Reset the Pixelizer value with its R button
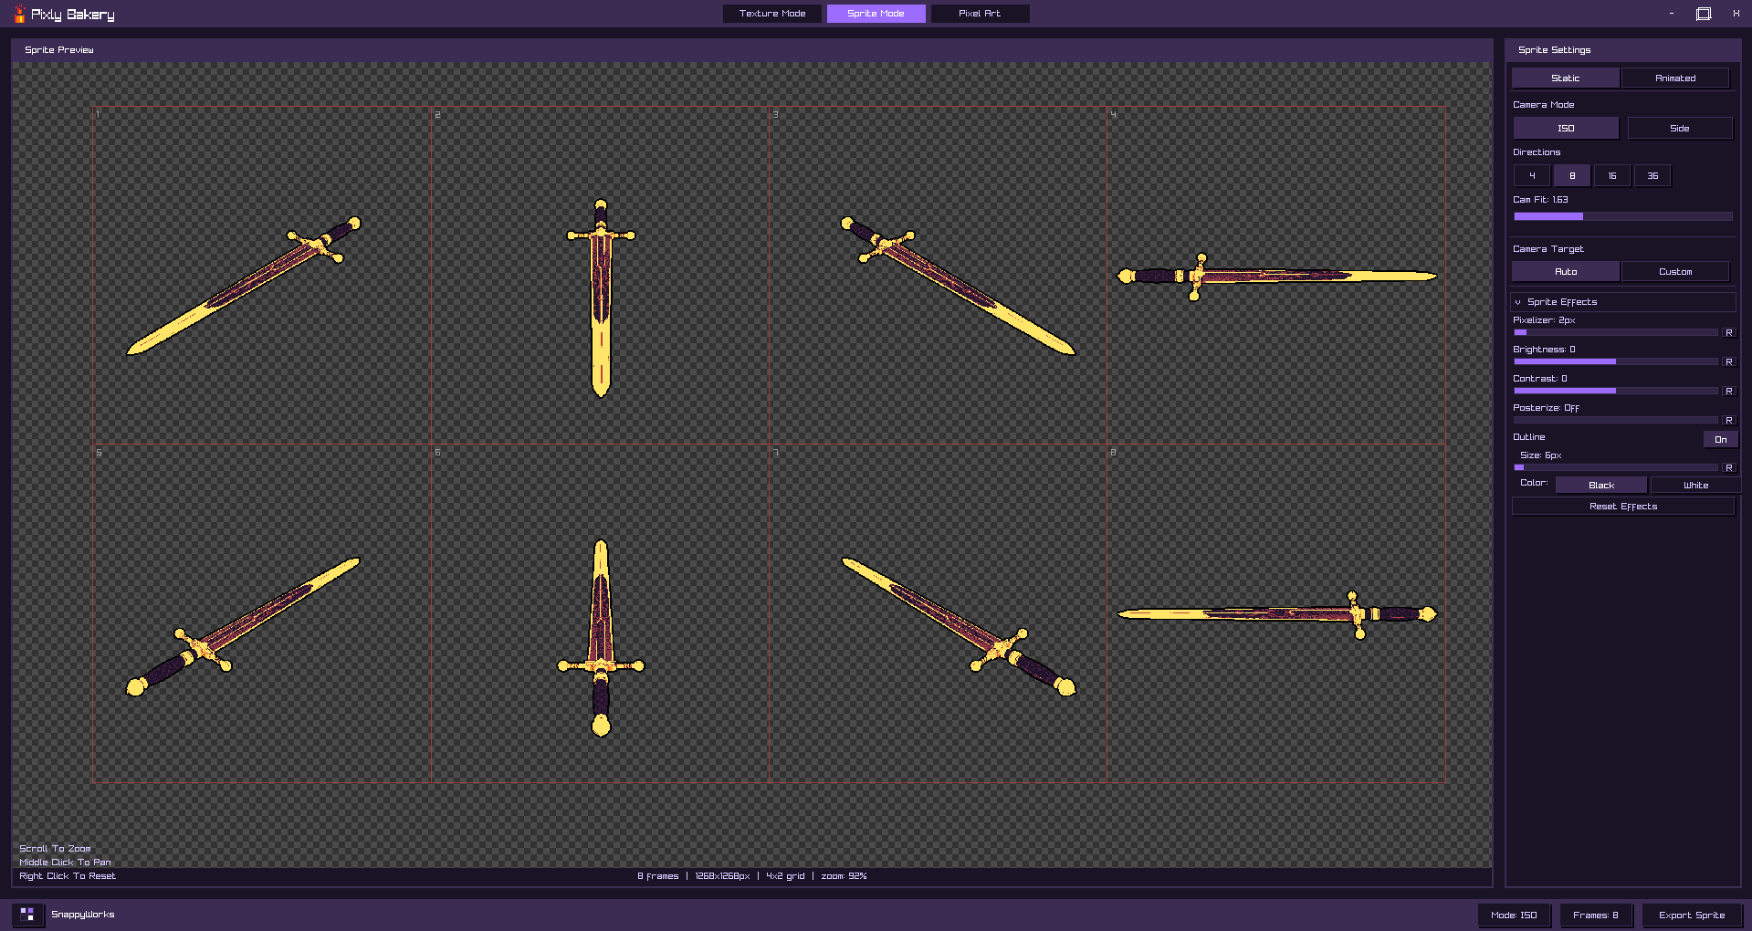Viewport: 1752px width, 931px height. (1728, 332)
